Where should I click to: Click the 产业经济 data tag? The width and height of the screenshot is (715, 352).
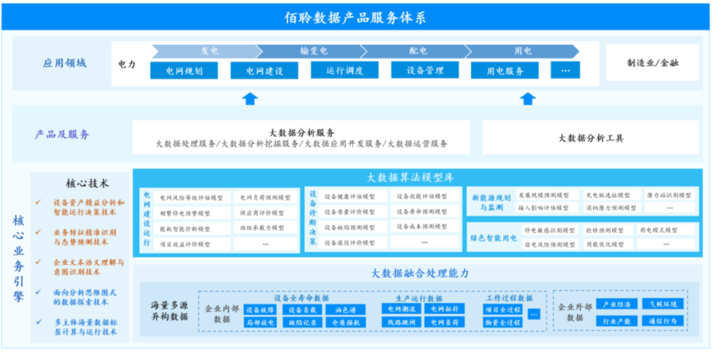[616, 304]
